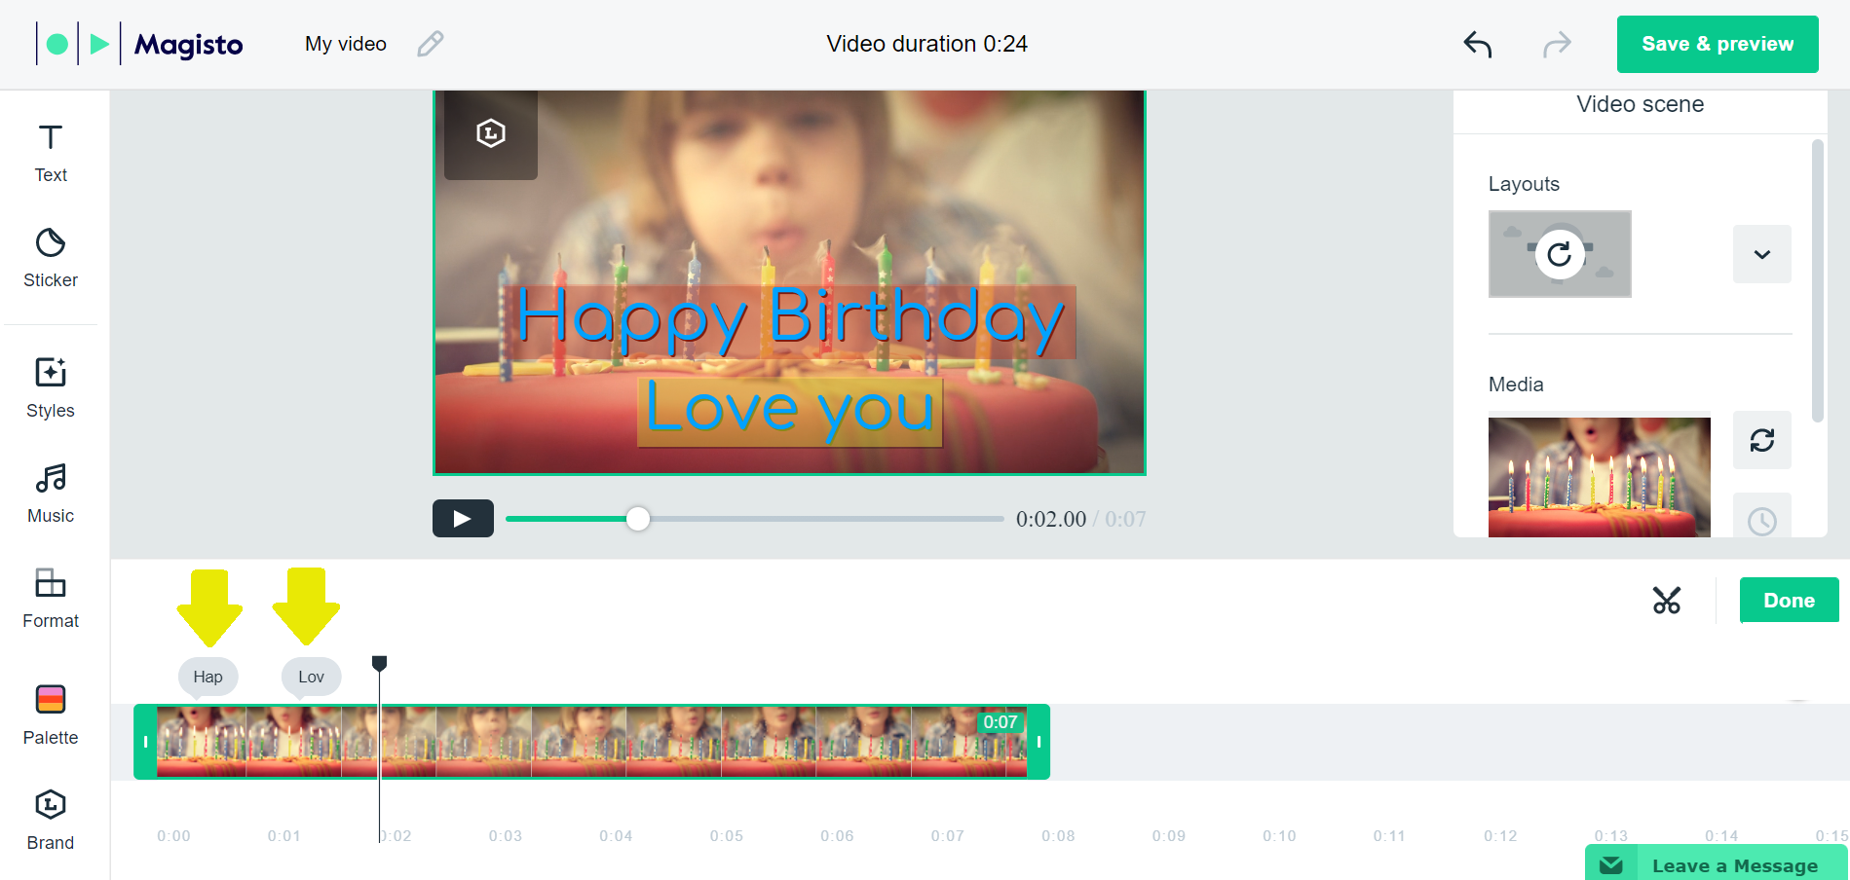Open the Format options
The width and height of the screenshot is (1850, 880).
(x=51, y=599)
